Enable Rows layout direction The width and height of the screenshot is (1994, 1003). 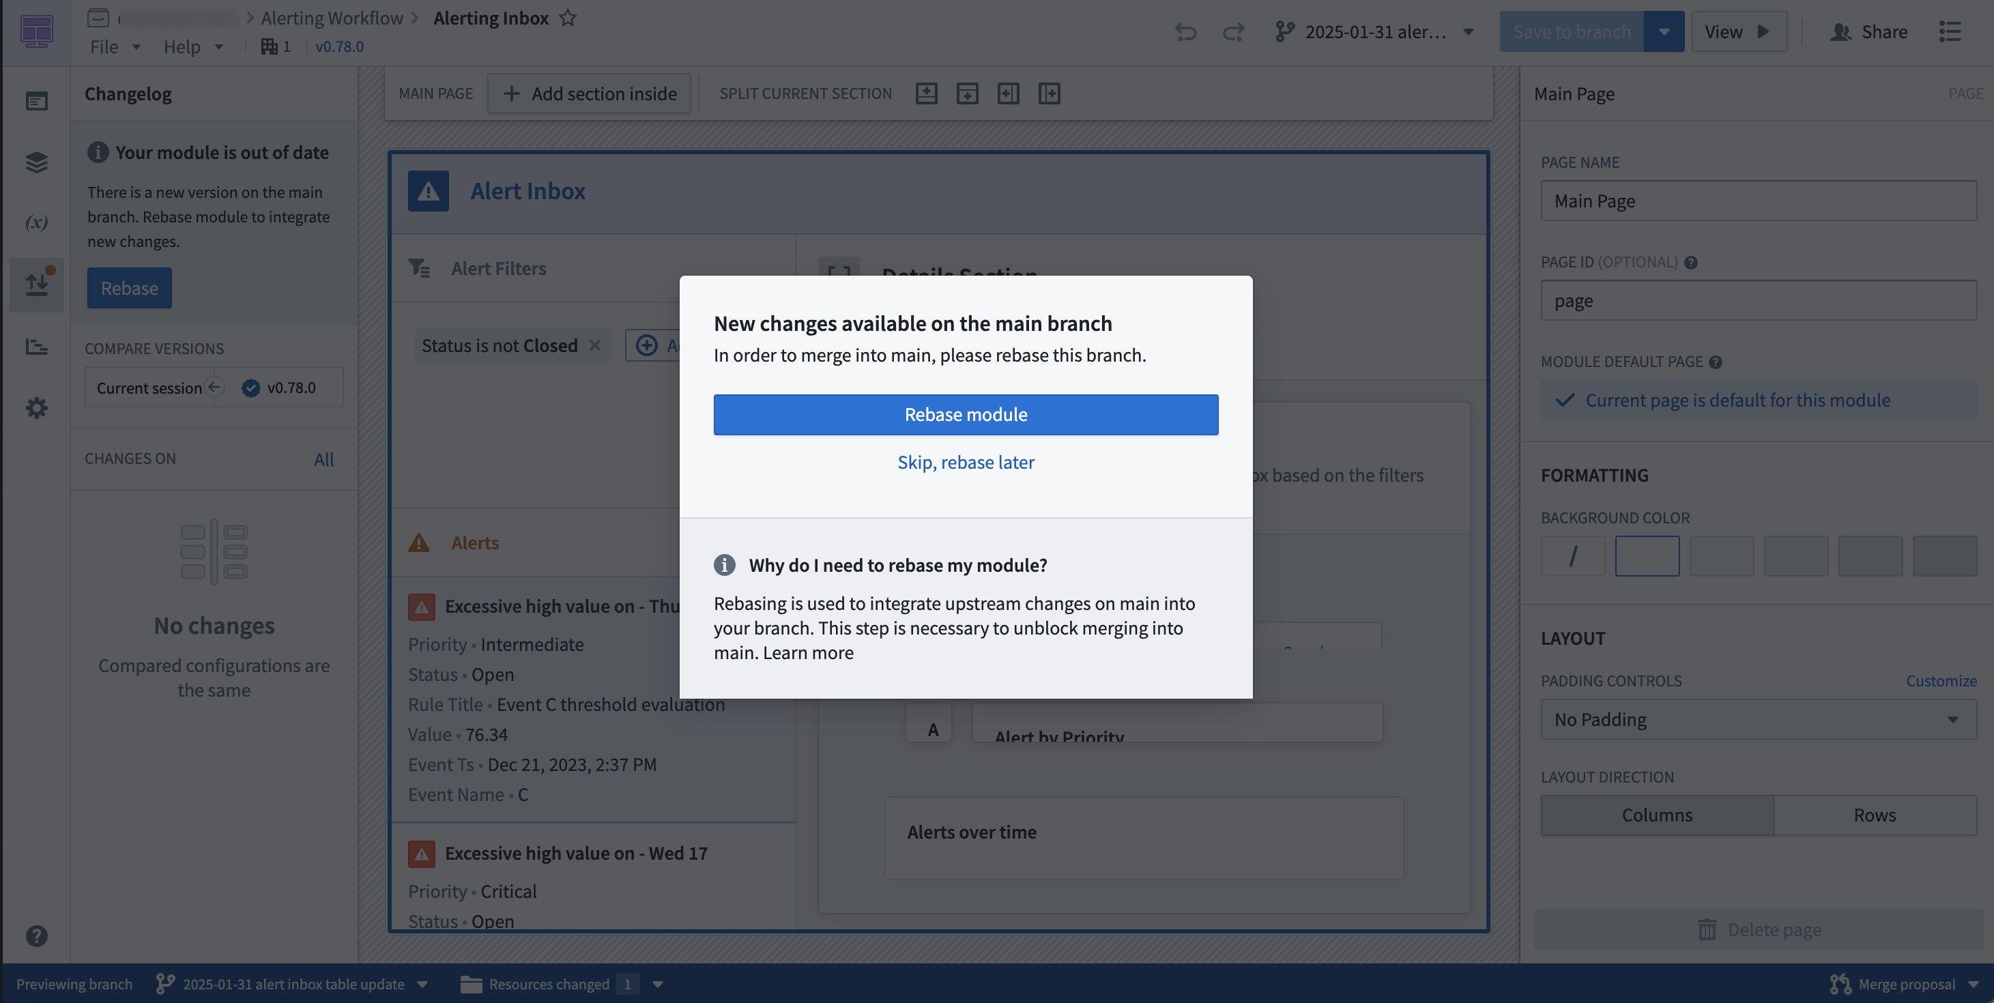1875,814
